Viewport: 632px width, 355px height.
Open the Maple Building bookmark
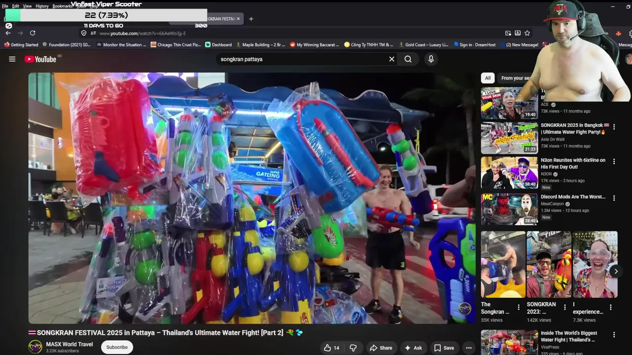tap(260, 45)
